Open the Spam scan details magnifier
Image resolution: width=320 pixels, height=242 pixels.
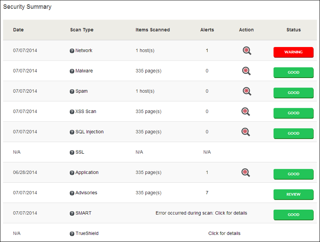pos(246,91)
